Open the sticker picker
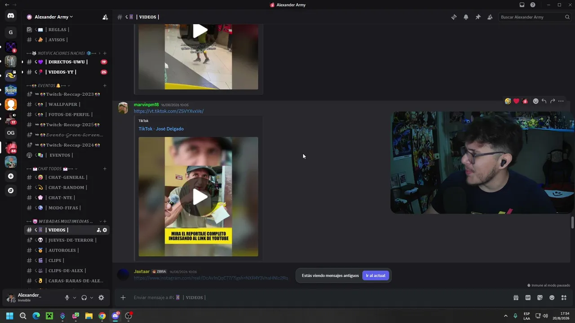 540,297
